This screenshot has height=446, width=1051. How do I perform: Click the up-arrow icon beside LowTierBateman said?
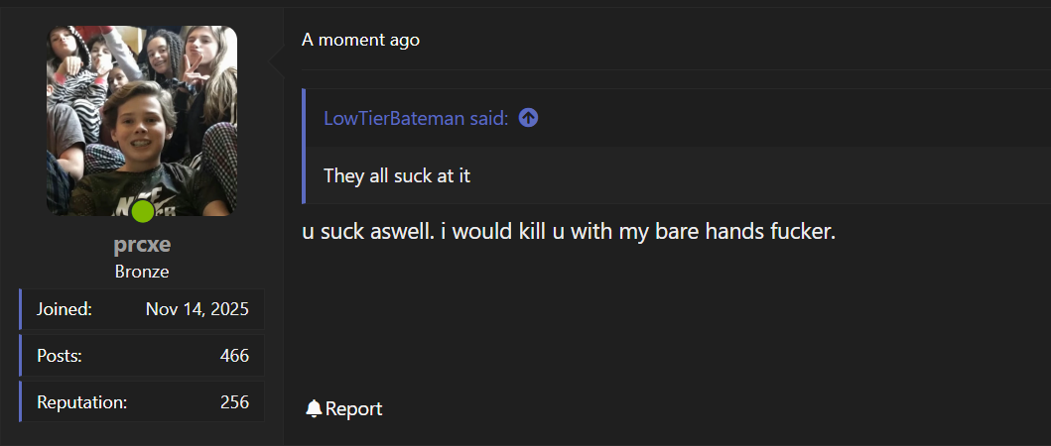click(x=528, y=119)
